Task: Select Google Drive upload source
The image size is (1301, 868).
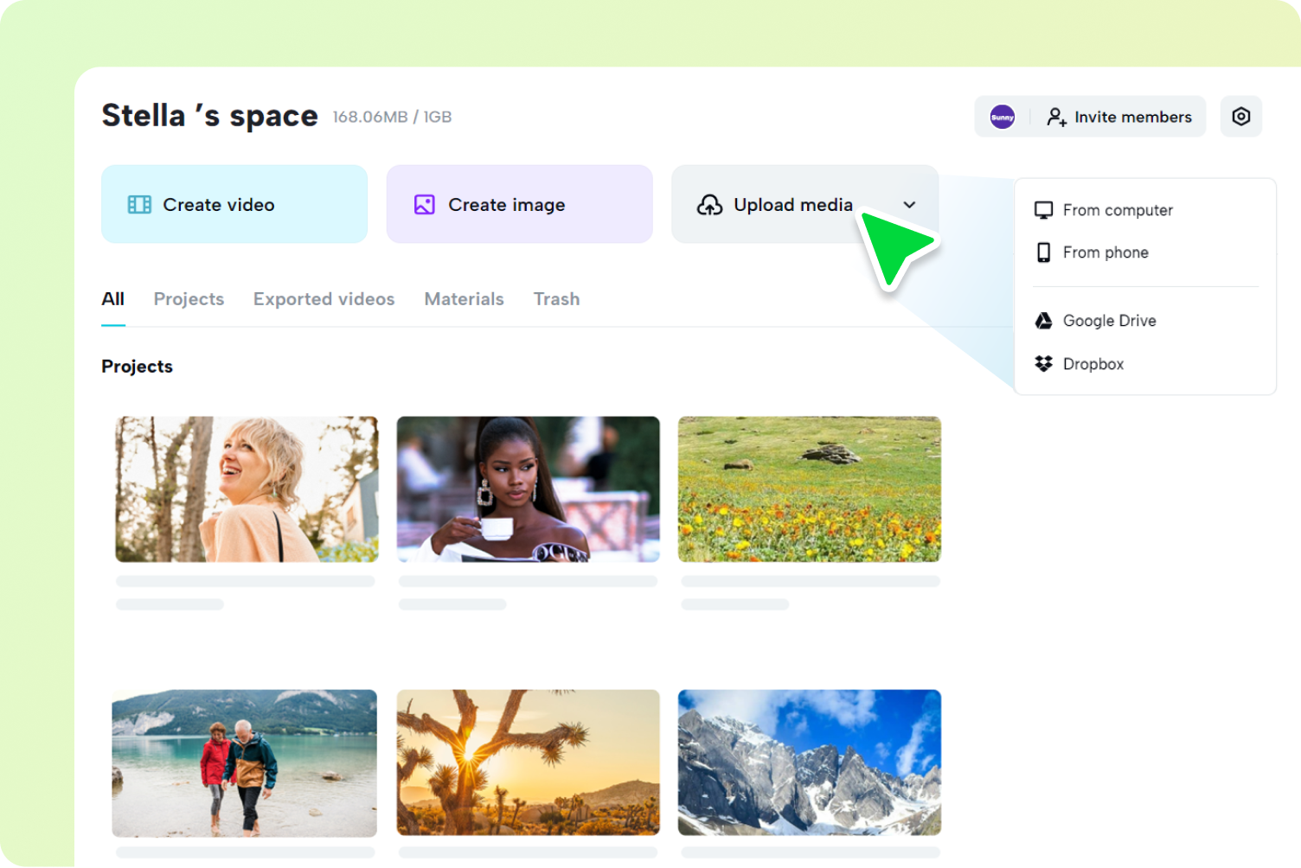Action: click(x=1145, y=321)
